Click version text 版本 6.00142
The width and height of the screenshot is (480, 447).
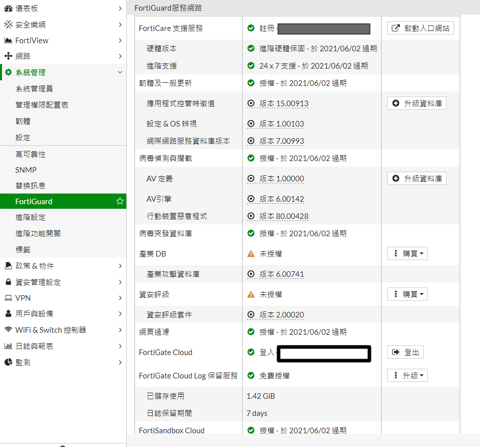point(282,199)
